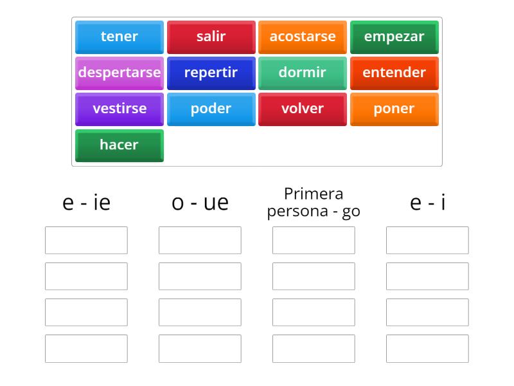Click the 'o - ue' column header

tap(200, 201)
